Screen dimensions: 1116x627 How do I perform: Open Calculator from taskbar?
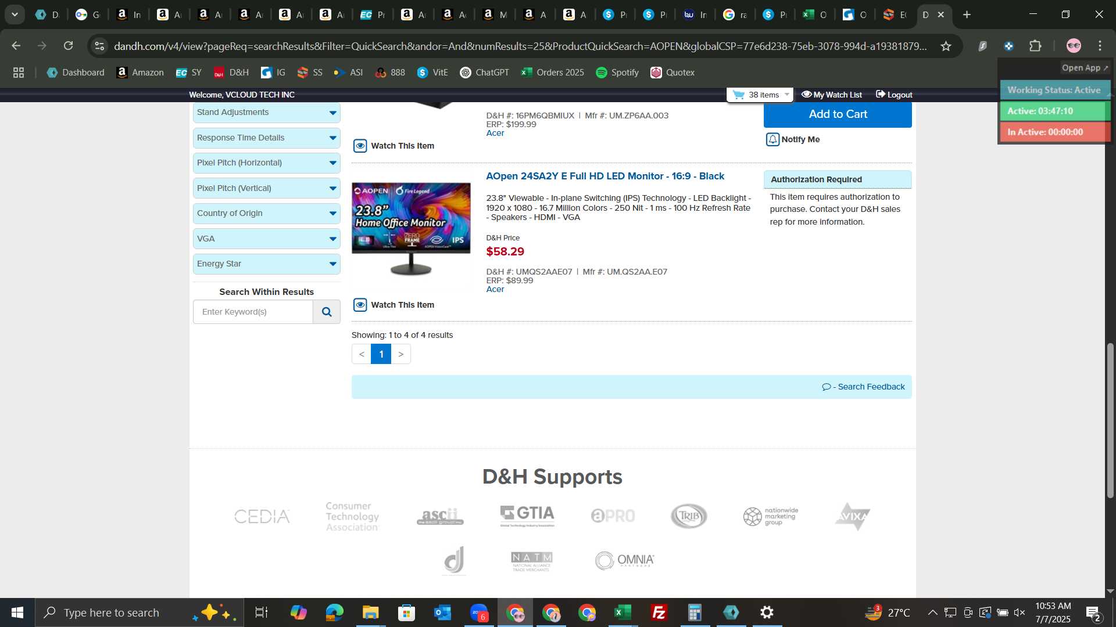point(695,612)
